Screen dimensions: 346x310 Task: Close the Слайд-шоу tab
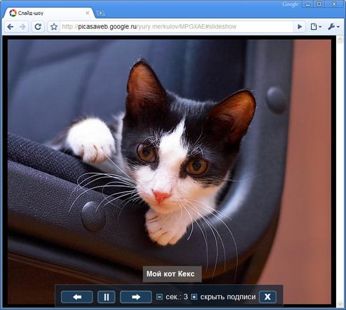[x=88, y=13]
